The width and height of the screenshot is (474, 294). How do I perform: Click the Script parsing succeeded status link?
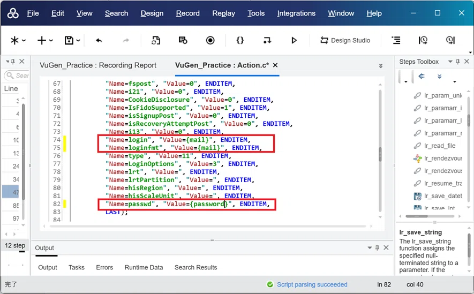[312, 285]
